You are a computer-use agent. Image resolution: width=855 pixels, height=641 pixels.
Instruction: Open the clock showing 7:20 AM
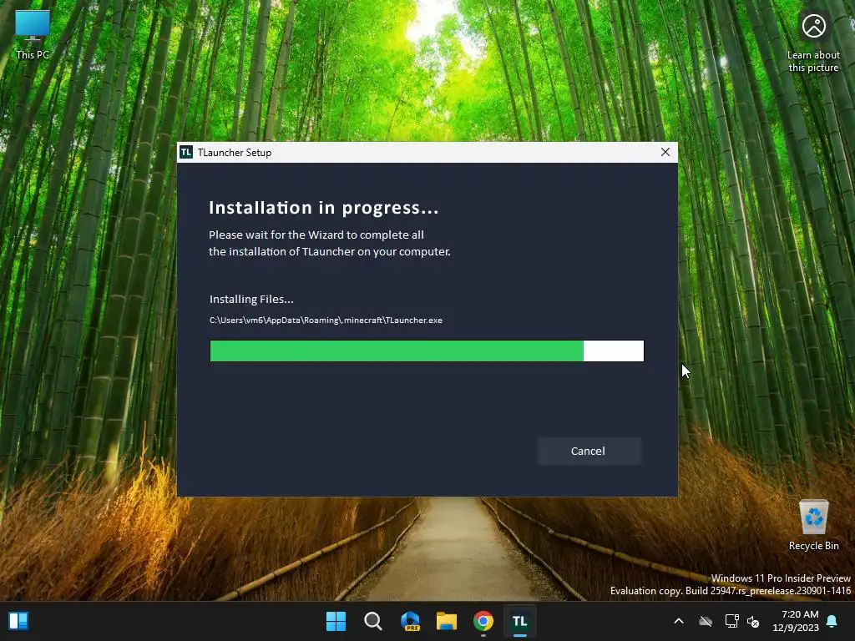coord(796,621)
